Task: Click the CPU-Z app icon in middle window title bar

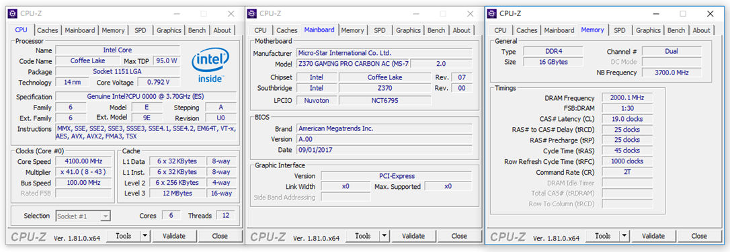Action: [x=252, y=13]
